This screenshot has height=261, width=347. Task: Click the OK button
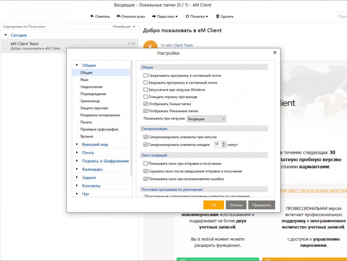coord(214,205)
